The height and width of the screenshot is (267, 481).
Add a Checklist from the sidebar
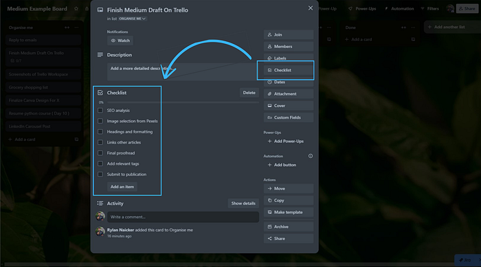point(289,70)
